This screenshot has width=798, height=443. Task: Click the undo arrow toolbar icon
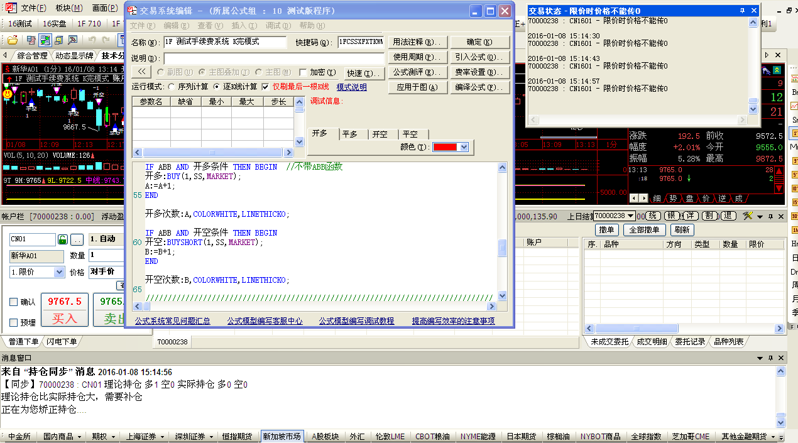92,40
